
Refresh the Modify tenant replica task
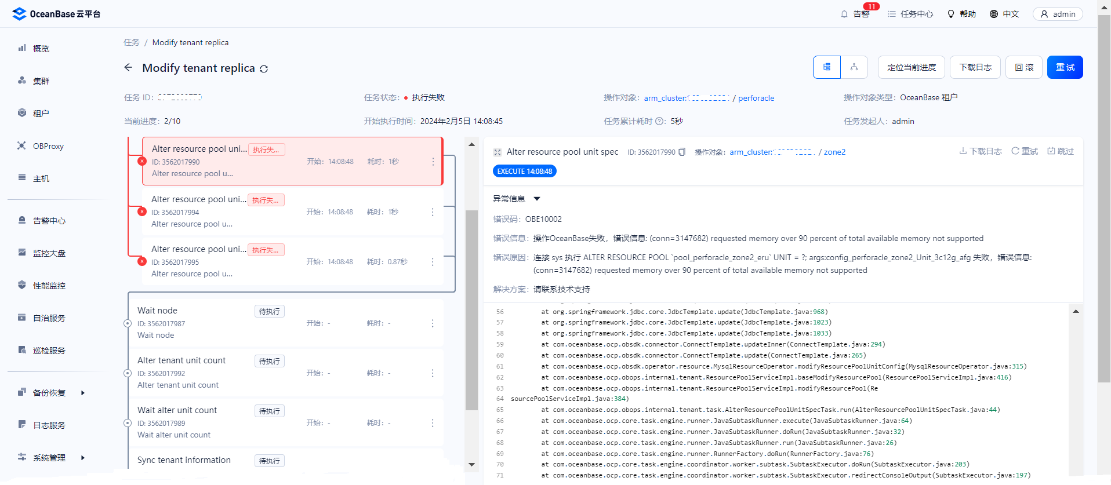pos(264,69)
